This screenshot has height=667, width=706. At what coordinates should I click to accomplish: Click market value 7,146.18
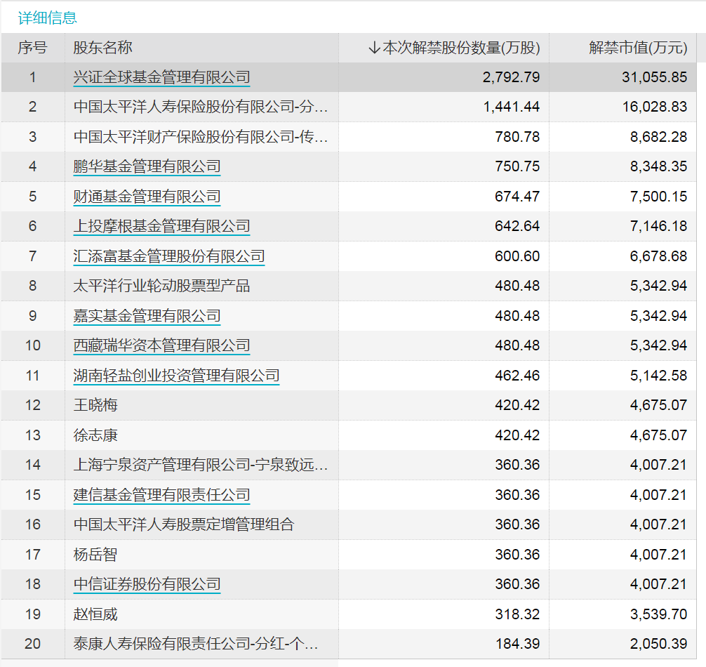[659, 225]
